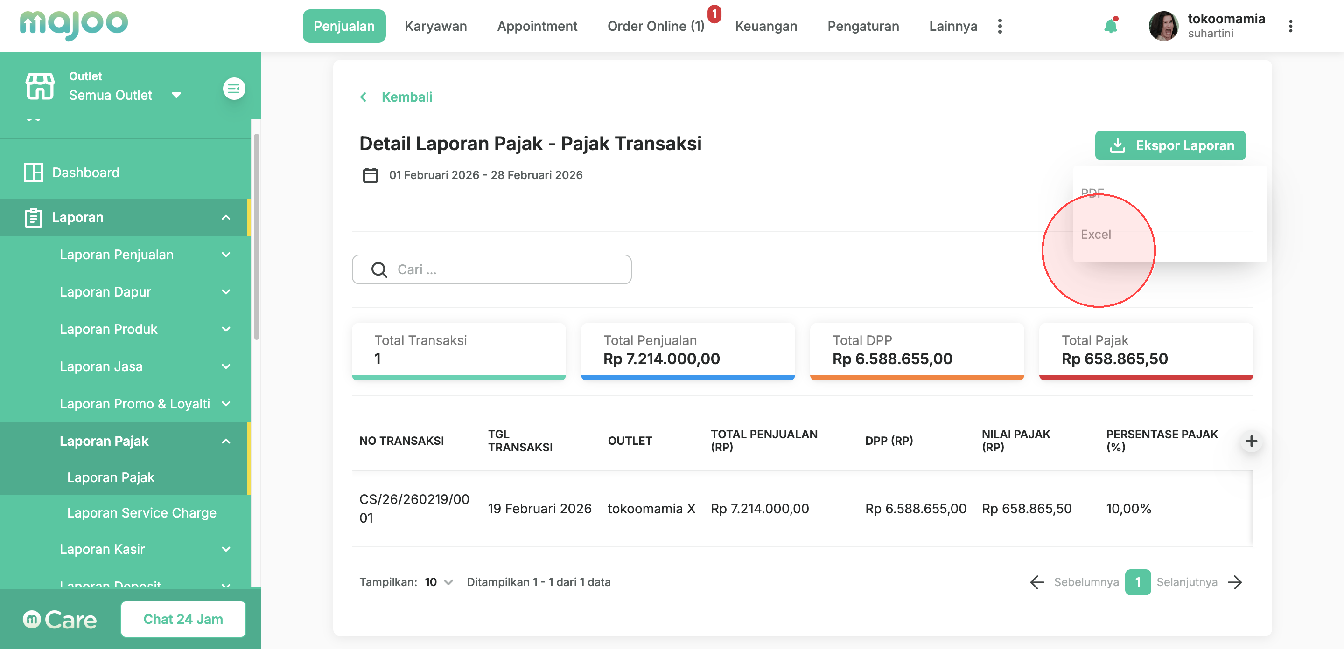Select Excel export option

(1096, 235)
